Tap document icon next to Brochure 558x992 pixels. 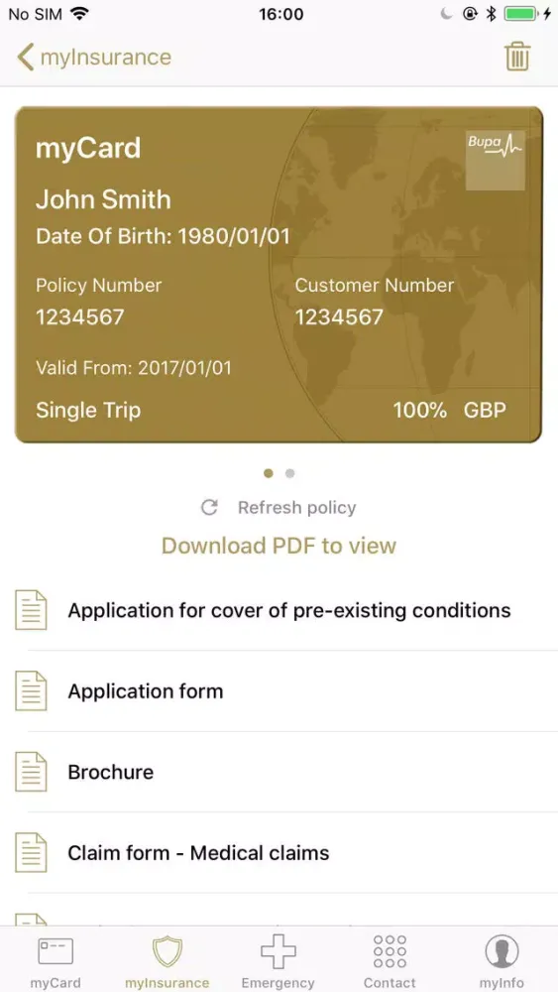(31, 772)
